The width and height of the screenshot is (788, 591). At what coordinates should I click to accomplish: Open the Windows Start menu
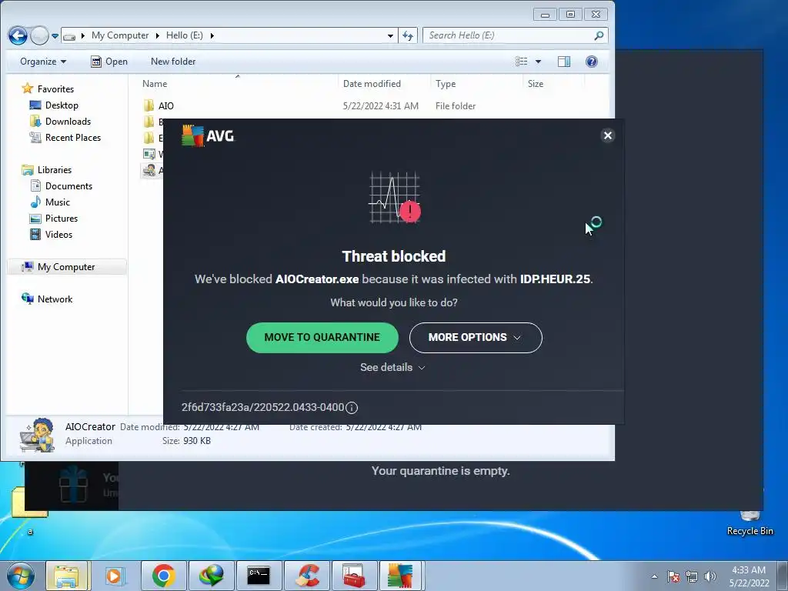tap(20, 576)
